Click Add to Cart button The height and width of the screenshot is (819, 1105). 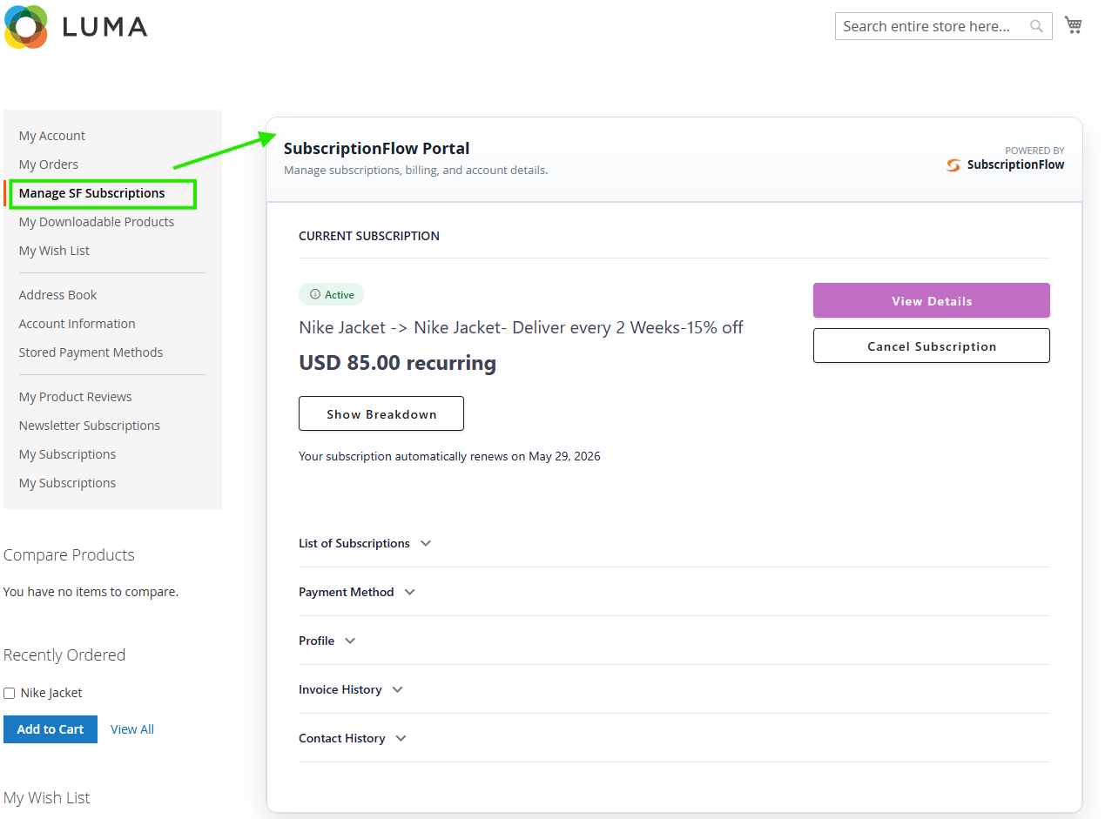point(51,729)
